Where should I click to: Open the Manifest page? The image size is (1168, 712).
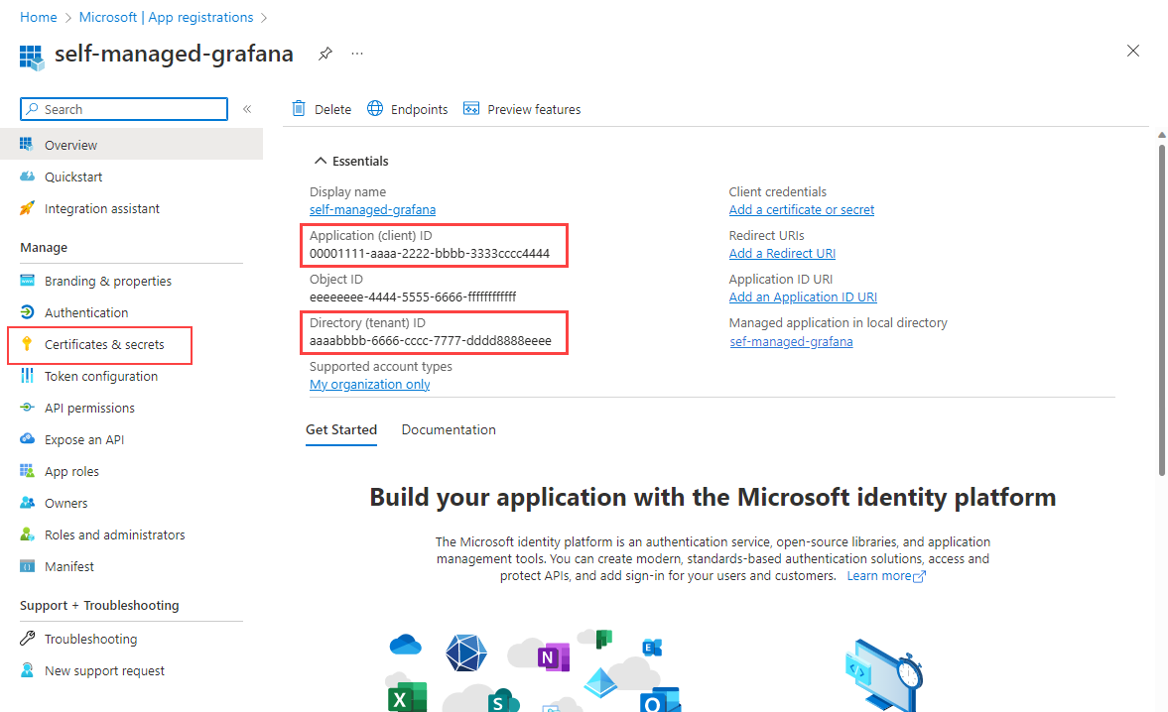tap(69, 567)
